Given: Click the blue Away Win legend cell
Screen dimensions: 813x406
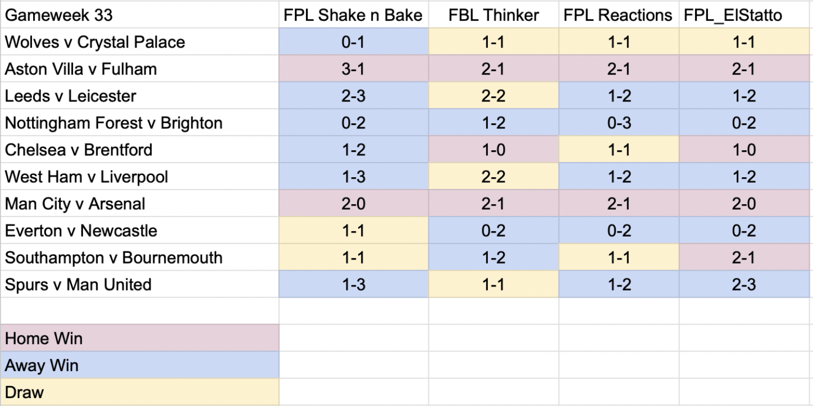Looking at the screenshot, I should [x=139, y=365].
